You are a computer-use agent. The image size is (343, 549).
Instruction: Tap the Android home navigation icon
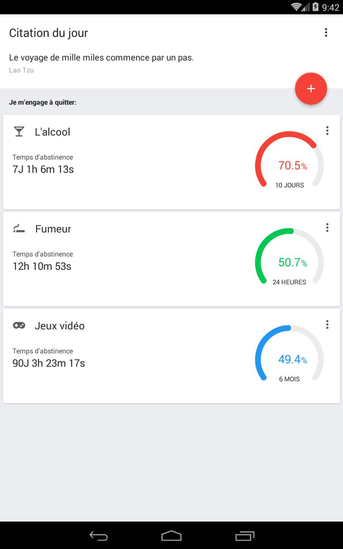171,536
